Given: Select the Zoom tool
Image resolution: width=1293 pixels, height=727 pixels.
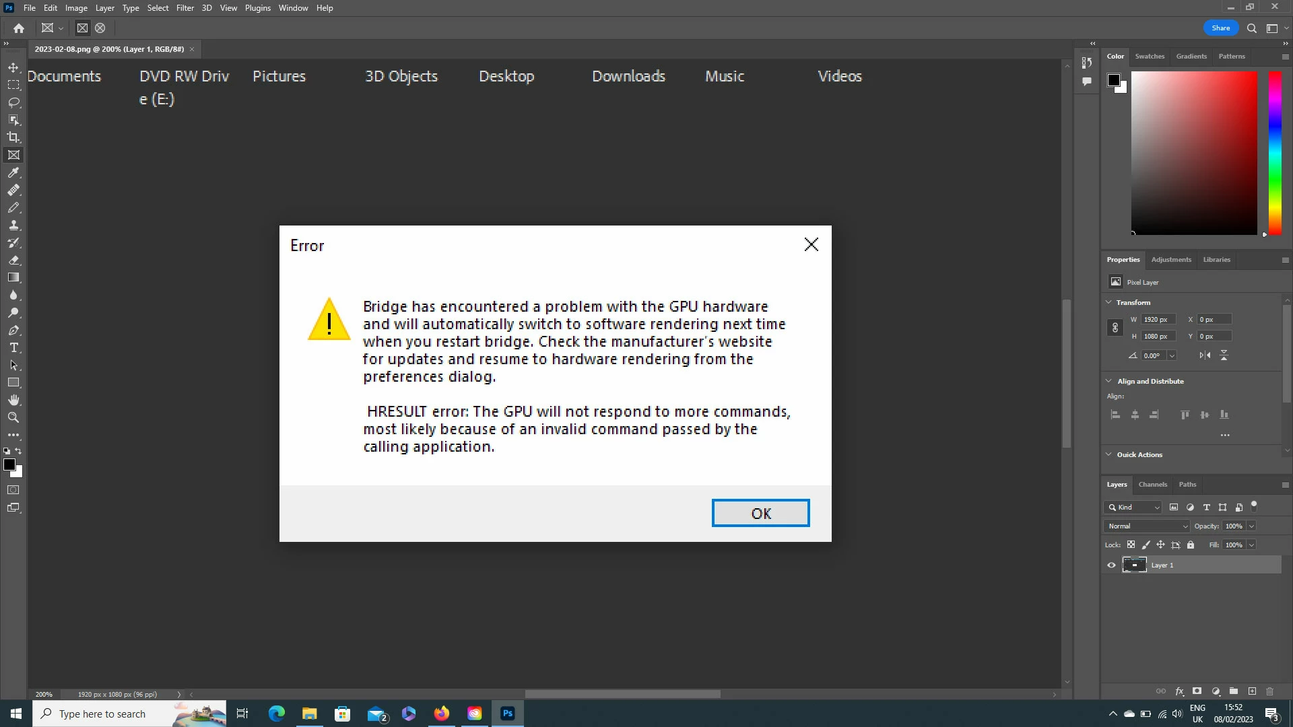Looking at the screenshot, I should 13,418.
